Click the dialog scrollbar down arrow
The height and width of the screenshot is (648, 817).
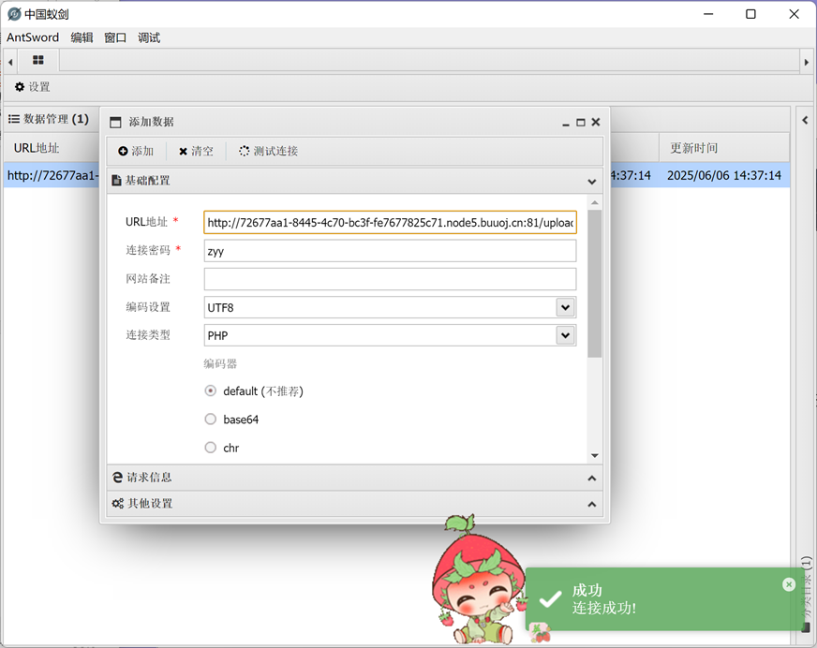(x=595, y=456)
